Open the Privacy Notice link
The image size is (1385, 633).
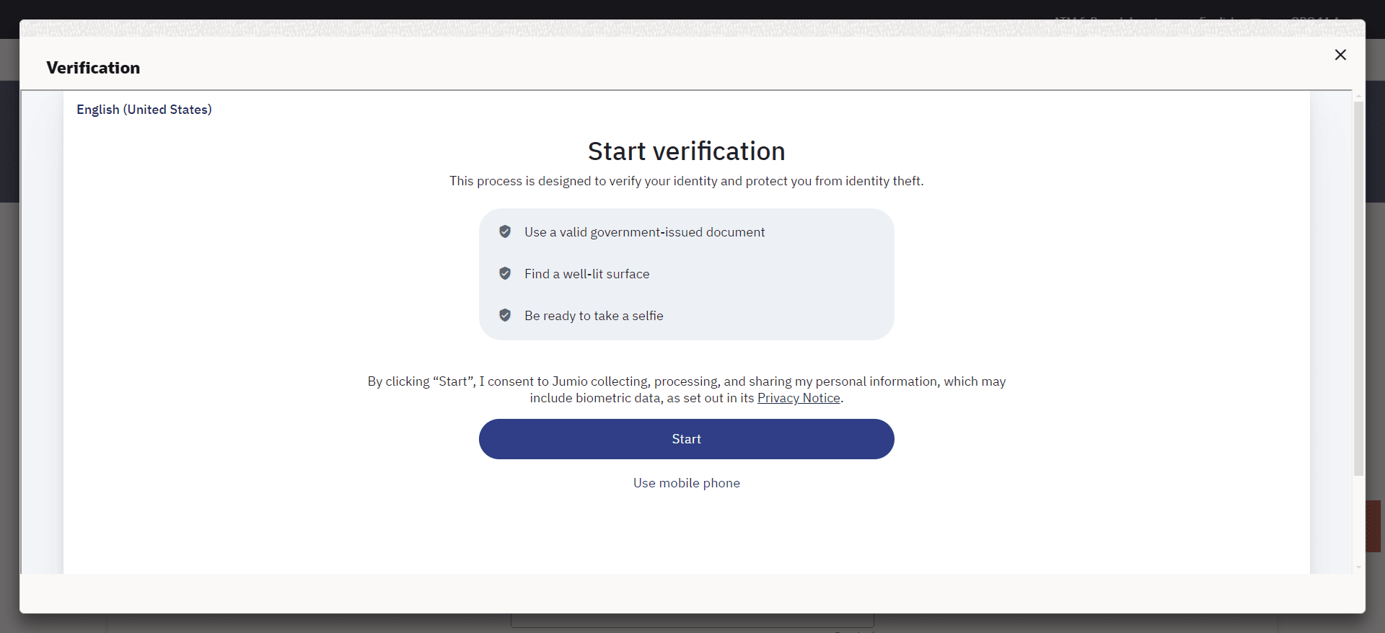pyautogui.click(x=799, y=398)
